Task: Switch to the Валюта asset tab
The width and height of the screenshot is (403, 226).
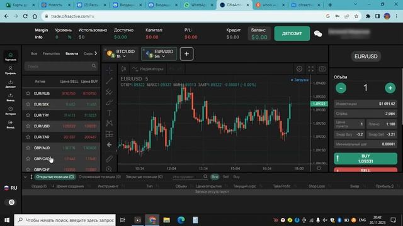Action: 72,53
